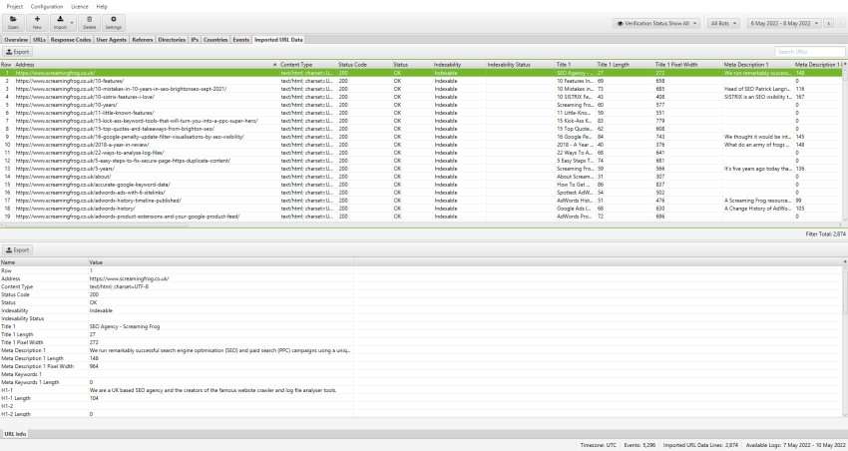Open the Project menu
Viewport: 848px width, 451px height.
(15, 7)
